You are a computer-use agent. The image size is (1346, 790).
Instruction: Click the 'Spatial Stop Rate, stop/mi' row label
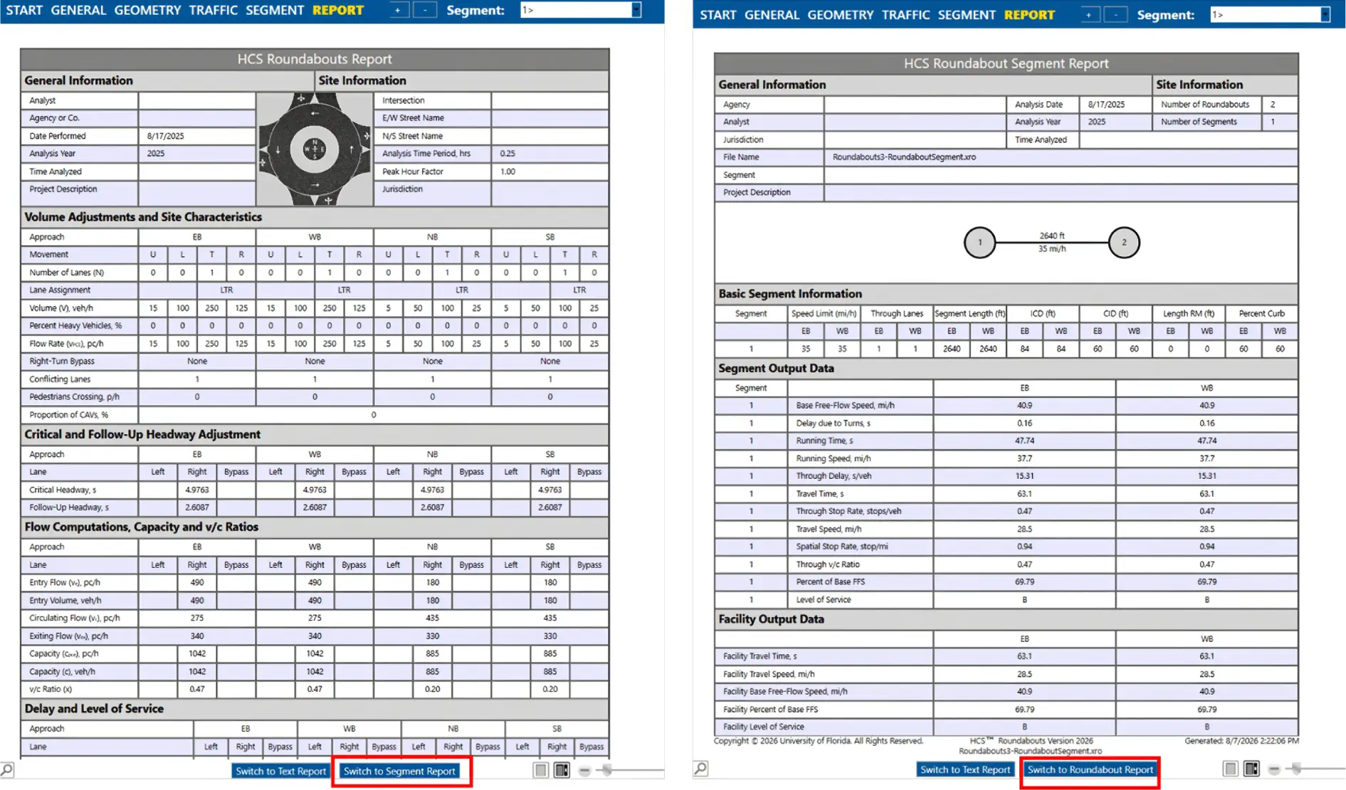[x=841, y=547]
